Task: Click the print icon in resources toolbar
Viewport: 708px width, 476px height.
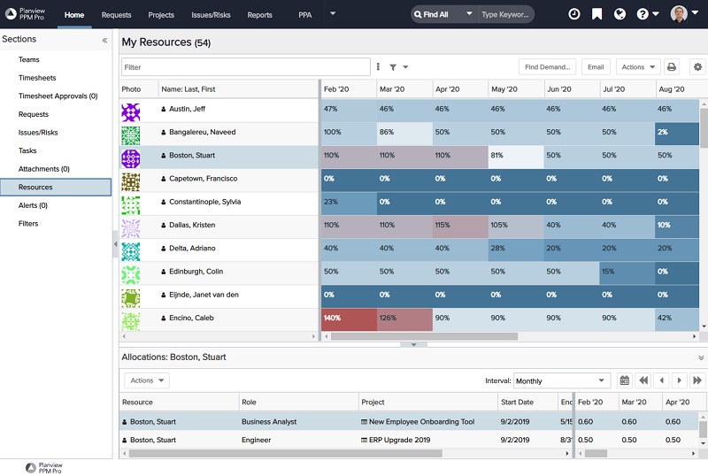Action: (672, 67)
